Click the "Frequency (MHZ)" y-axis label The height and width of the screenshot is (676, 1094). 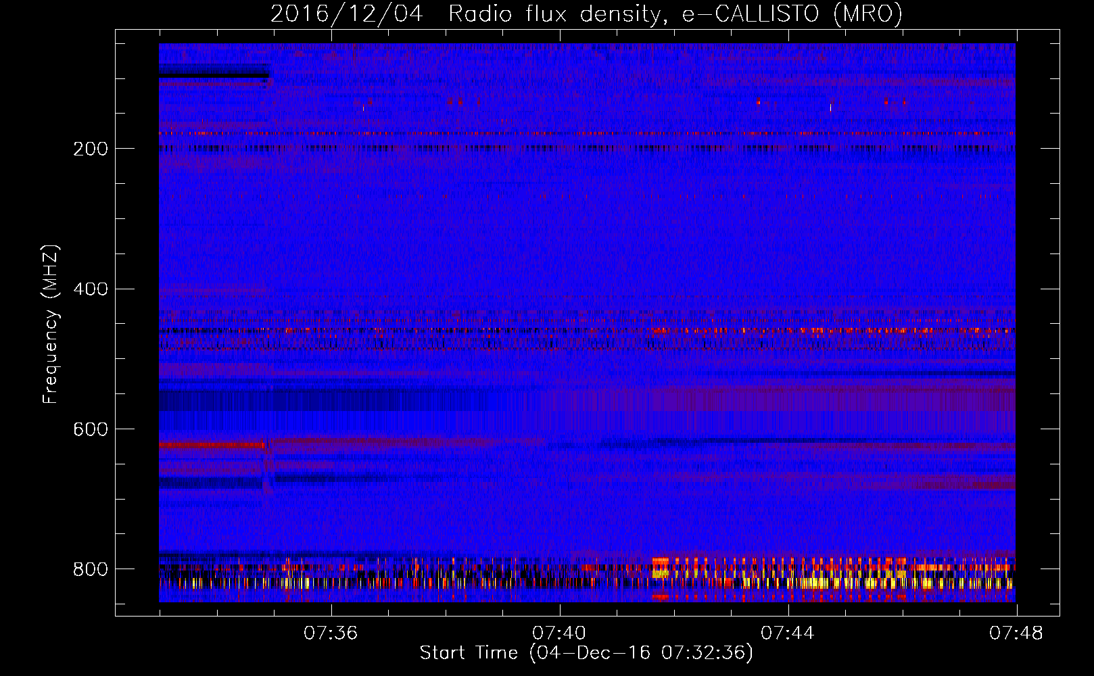pos(51,324)
